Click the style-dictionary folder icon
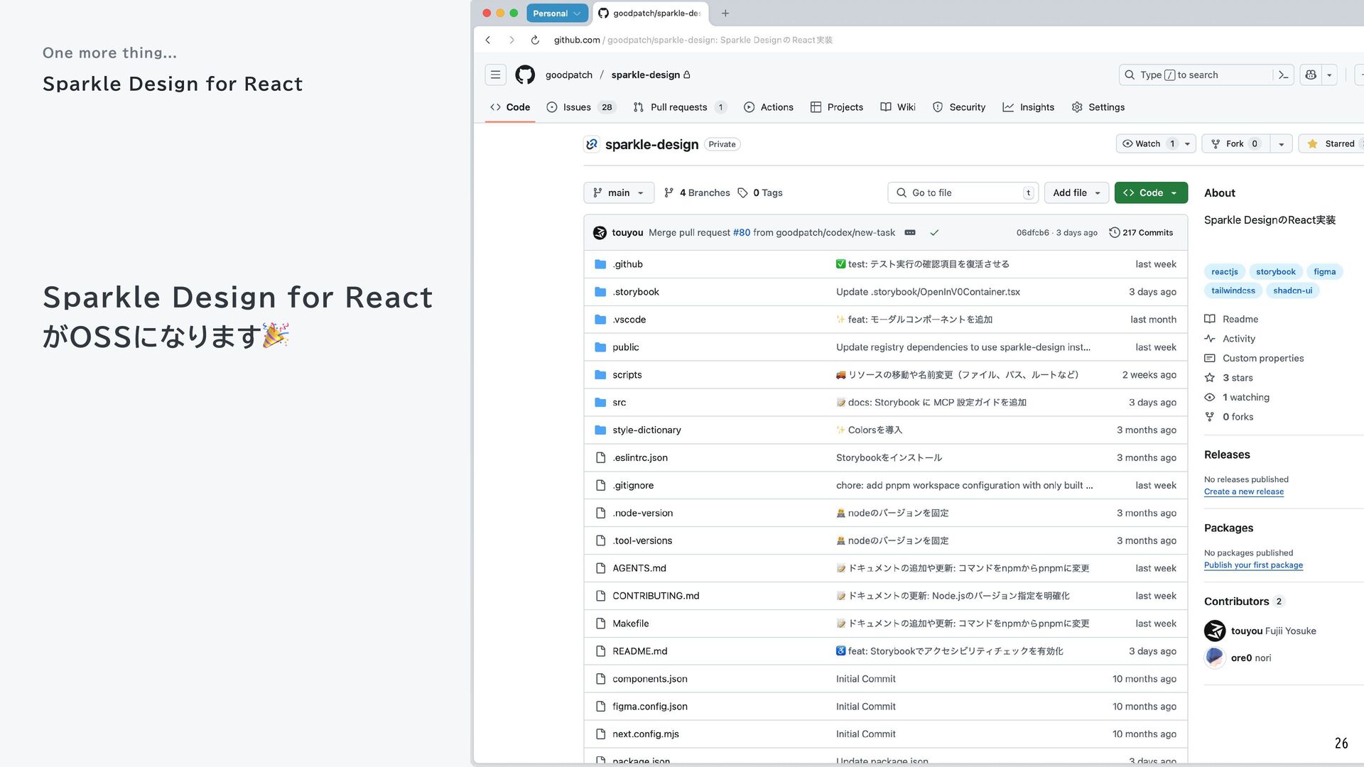Screen dimensions: 1364x767 coord(600,430)
